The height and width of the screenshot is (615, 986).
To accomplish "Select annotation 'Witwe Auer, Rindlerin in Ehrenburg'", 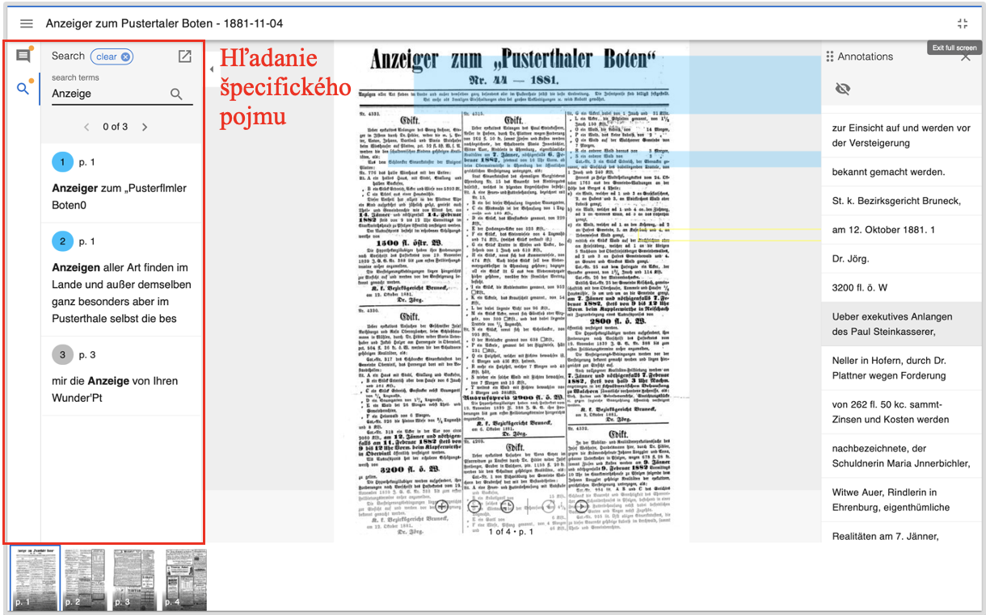I will pyautogui.click(x=902, y=500).
